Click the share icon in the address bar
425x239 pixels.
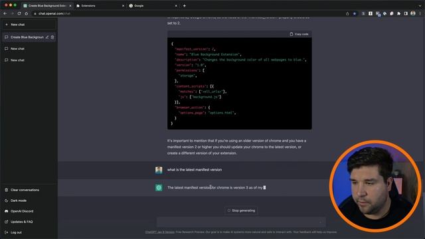[347, 13]
